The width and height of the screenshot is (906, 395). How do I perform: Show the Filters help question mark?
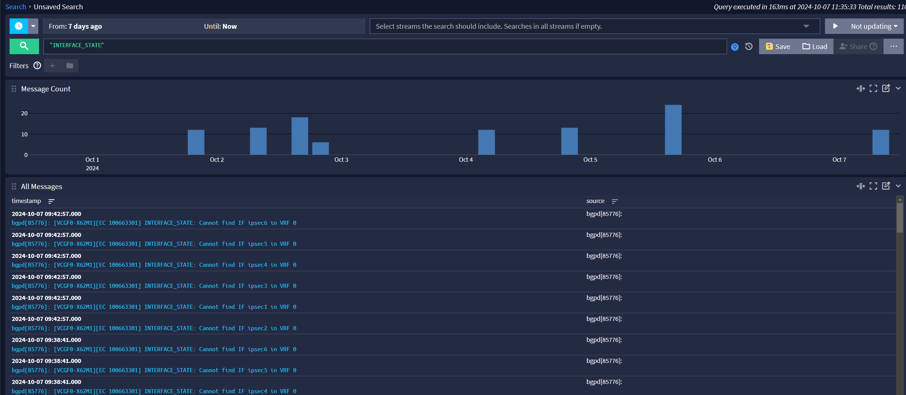click(x=37, y=66)
